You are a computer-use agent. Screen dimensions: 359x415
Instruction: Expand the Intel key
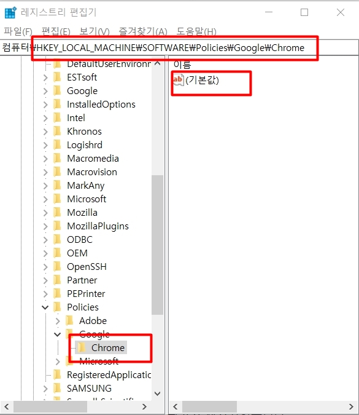pyautogui.click(x=45, y=118)
